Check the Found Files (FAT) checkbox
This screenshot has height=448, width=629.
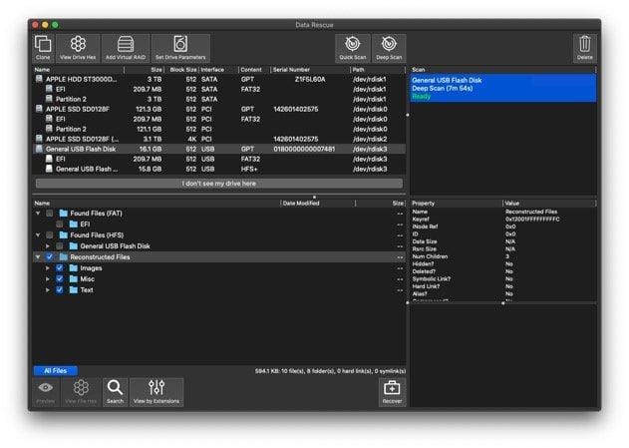(x=49, y=214)
